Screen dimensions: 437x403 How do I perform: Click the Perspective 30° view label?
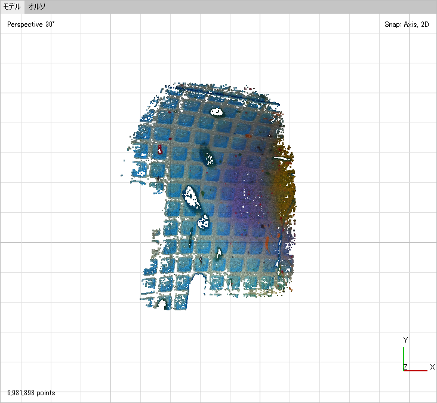pyautogui.click(x=30, y=25)
